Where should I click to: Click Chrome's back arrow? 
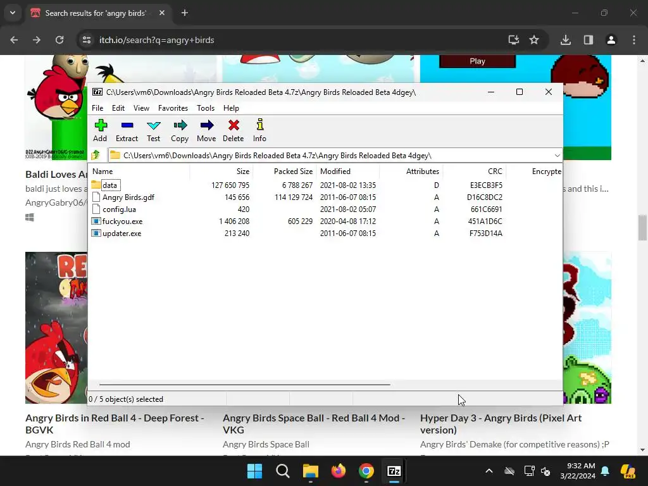pos(14,40)
